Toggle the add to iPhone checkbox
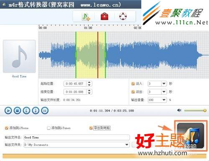Image resolution: width=209 pixels, height=161 pixels. (x=6, y=128)
